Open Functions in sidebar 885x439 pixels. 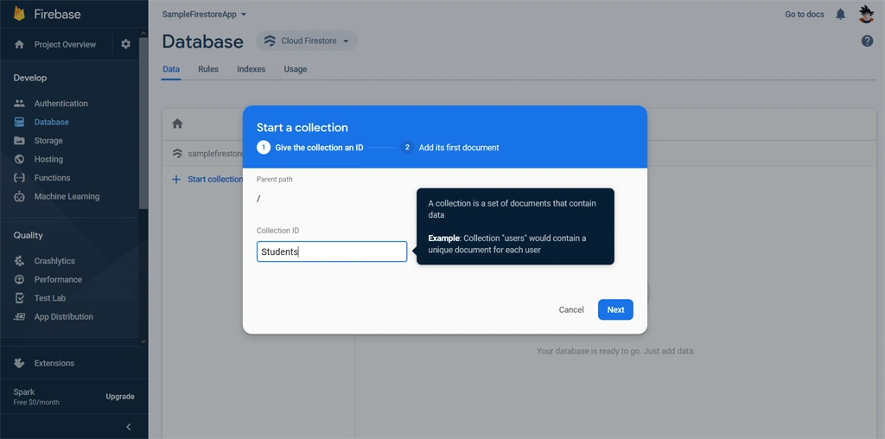pos(52,178)
